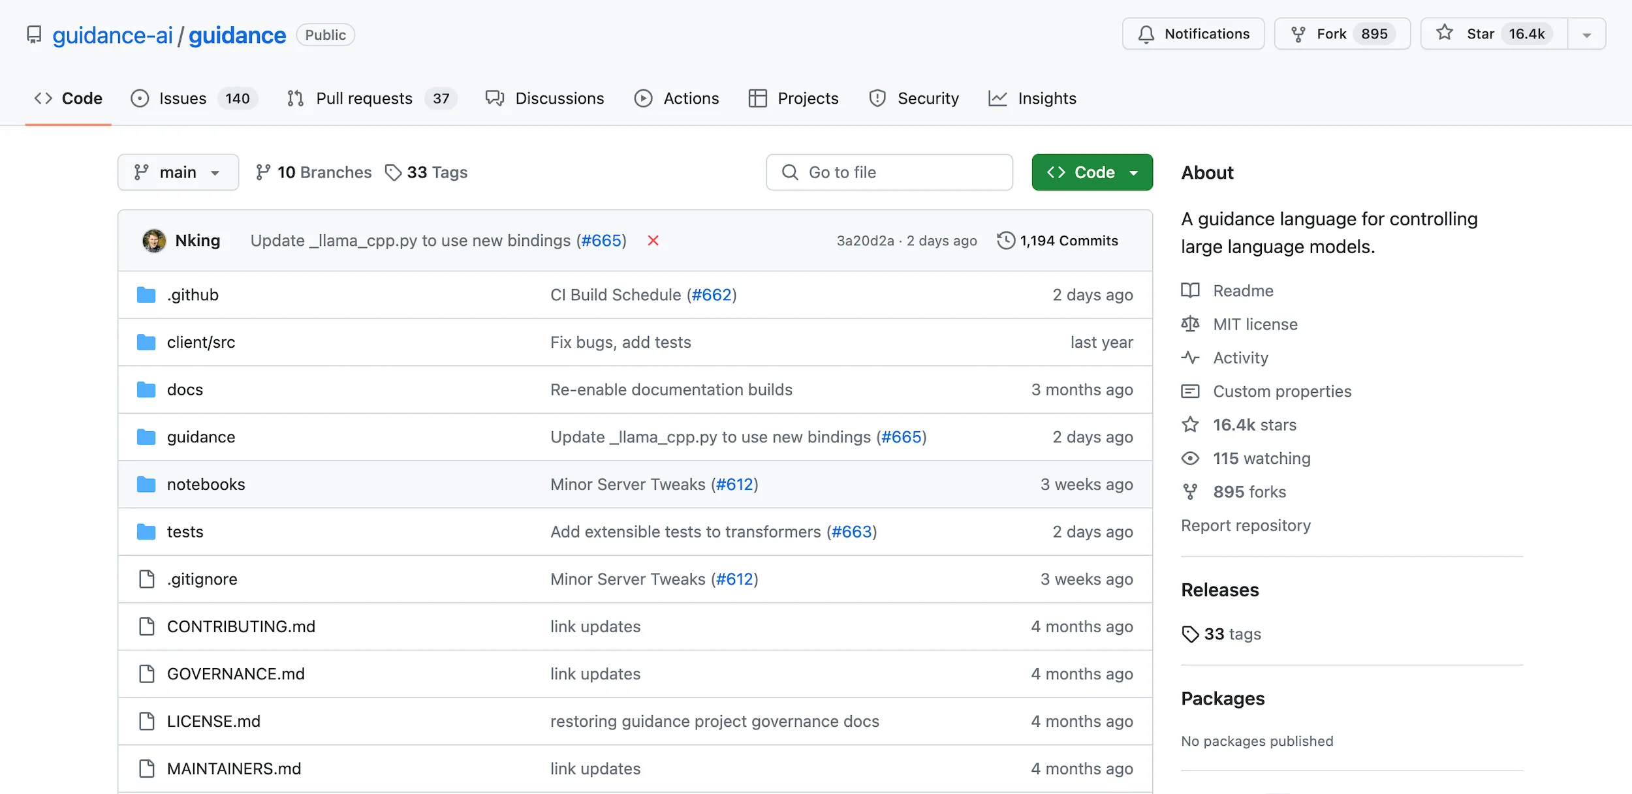This screenshot has height=794, width=1632.
Task: Open the LICENSE.md file name
Action: 213,721
